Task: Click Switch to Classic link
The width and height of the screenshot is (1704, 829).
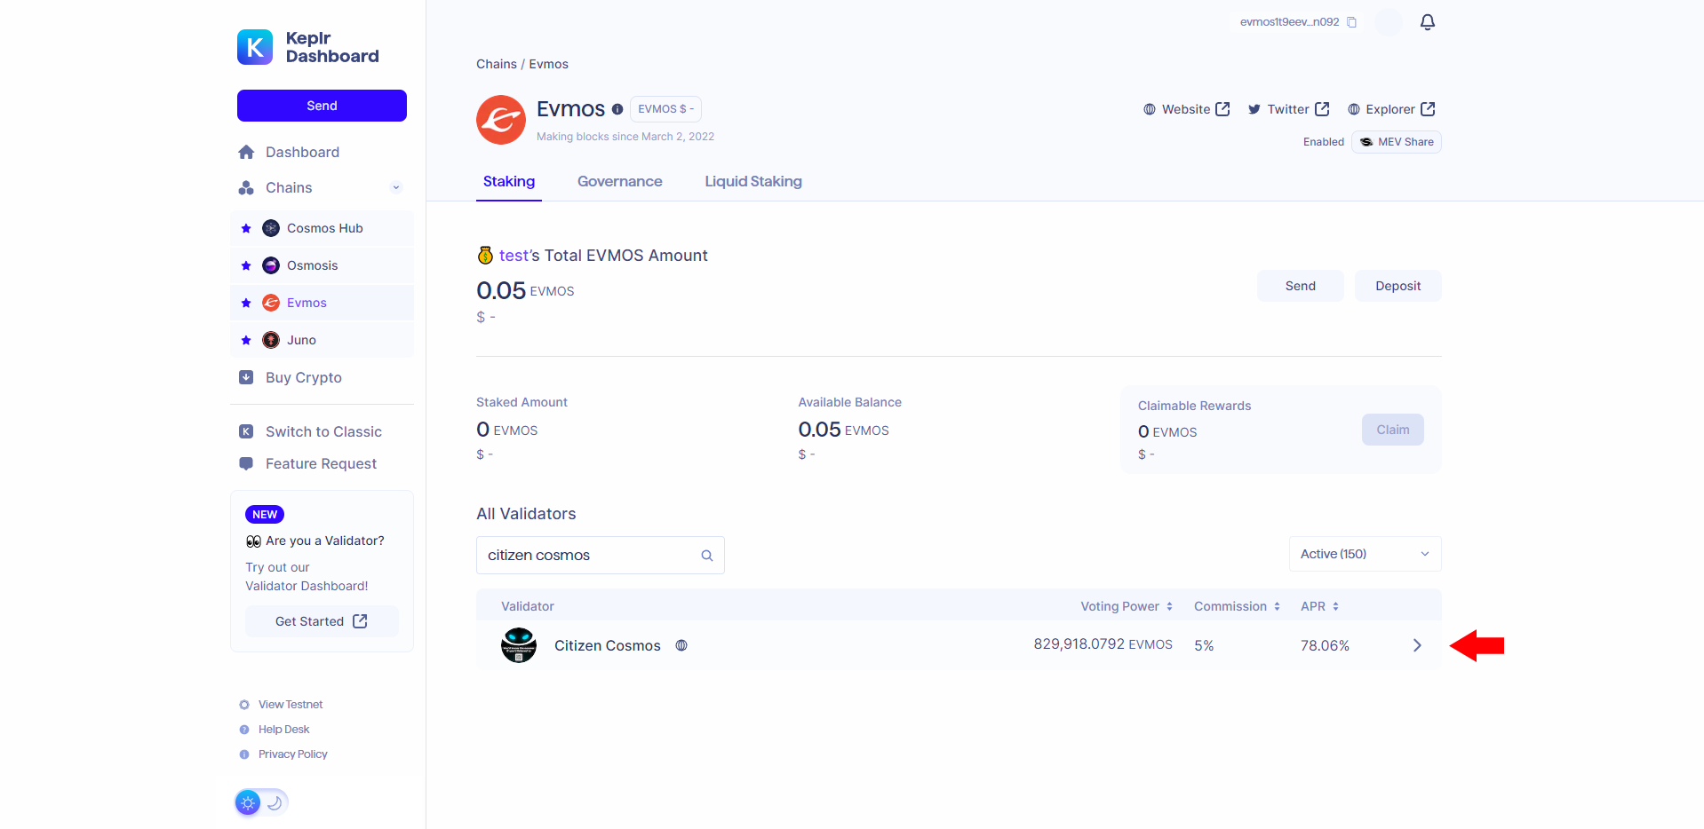Action: (x=323, y=431)
